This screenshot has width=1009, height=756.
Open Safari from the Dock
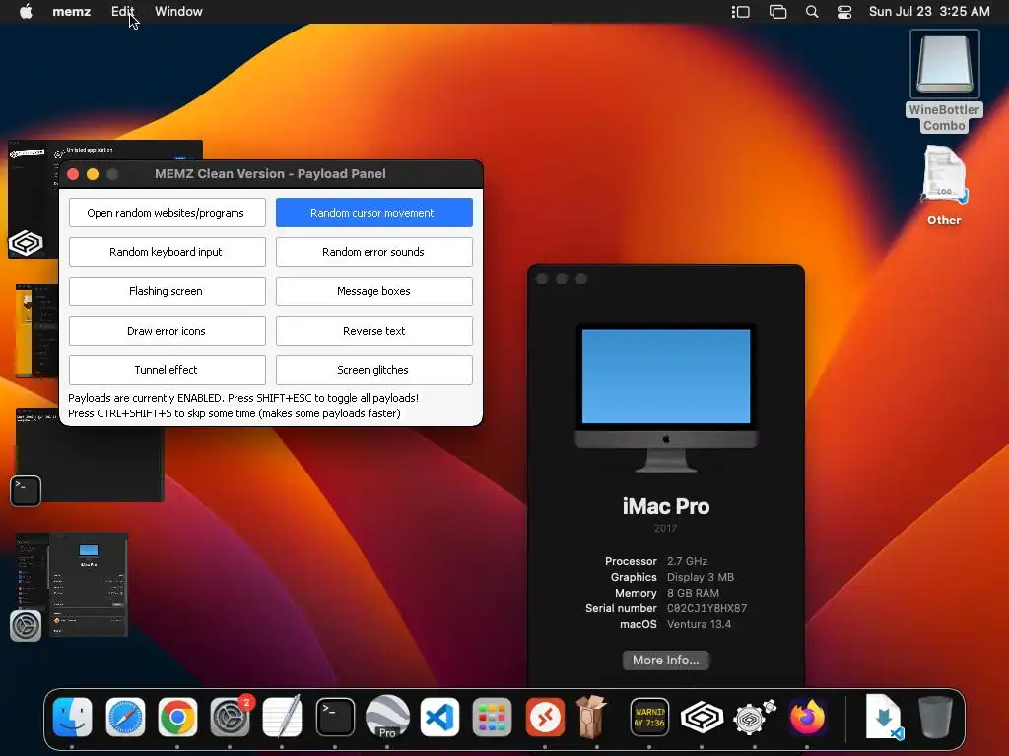(x=125, y=717)
